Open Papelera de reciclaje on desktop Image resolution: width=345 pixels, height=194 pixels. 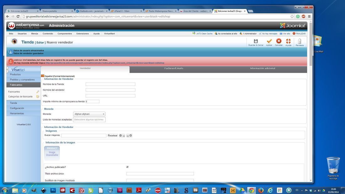(333, 168)
